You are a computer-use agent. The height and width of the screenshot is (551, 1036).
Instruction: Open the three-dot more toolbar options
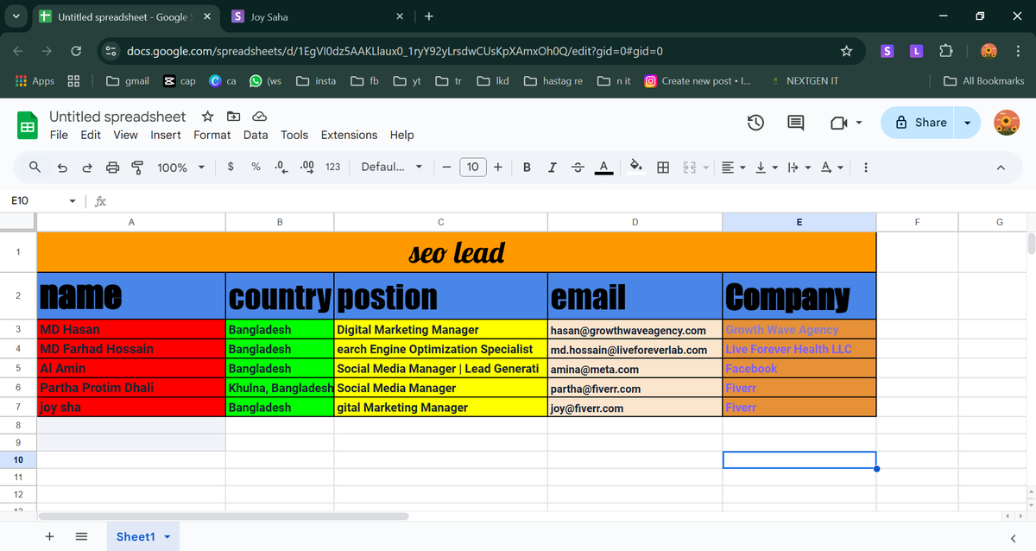tap(865, 168)
